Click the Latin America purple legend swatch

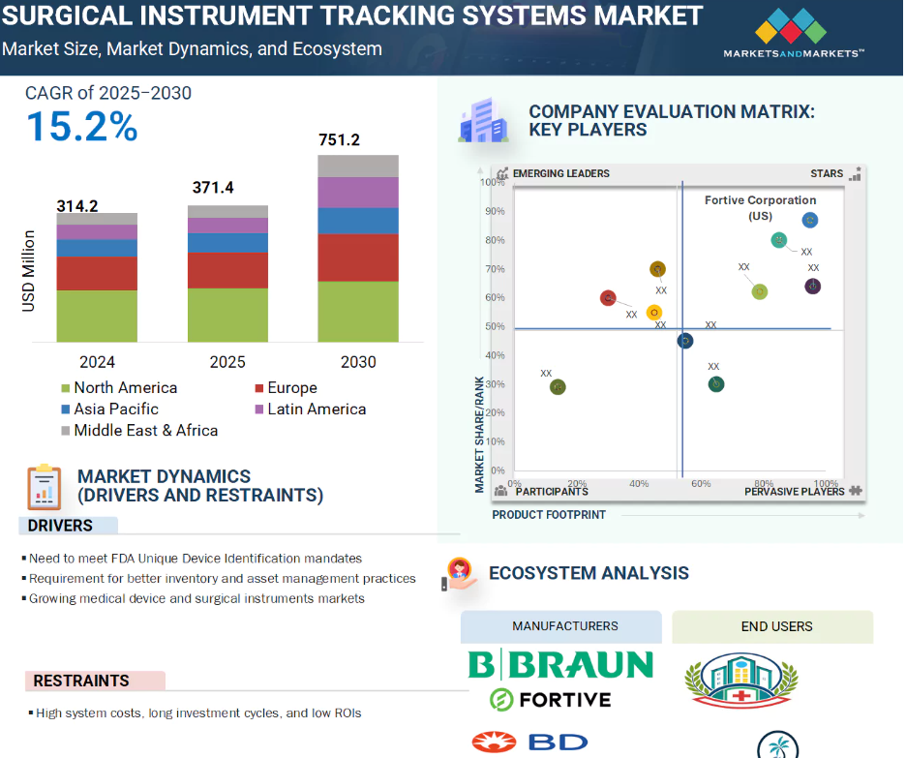(x=259, y=409)
